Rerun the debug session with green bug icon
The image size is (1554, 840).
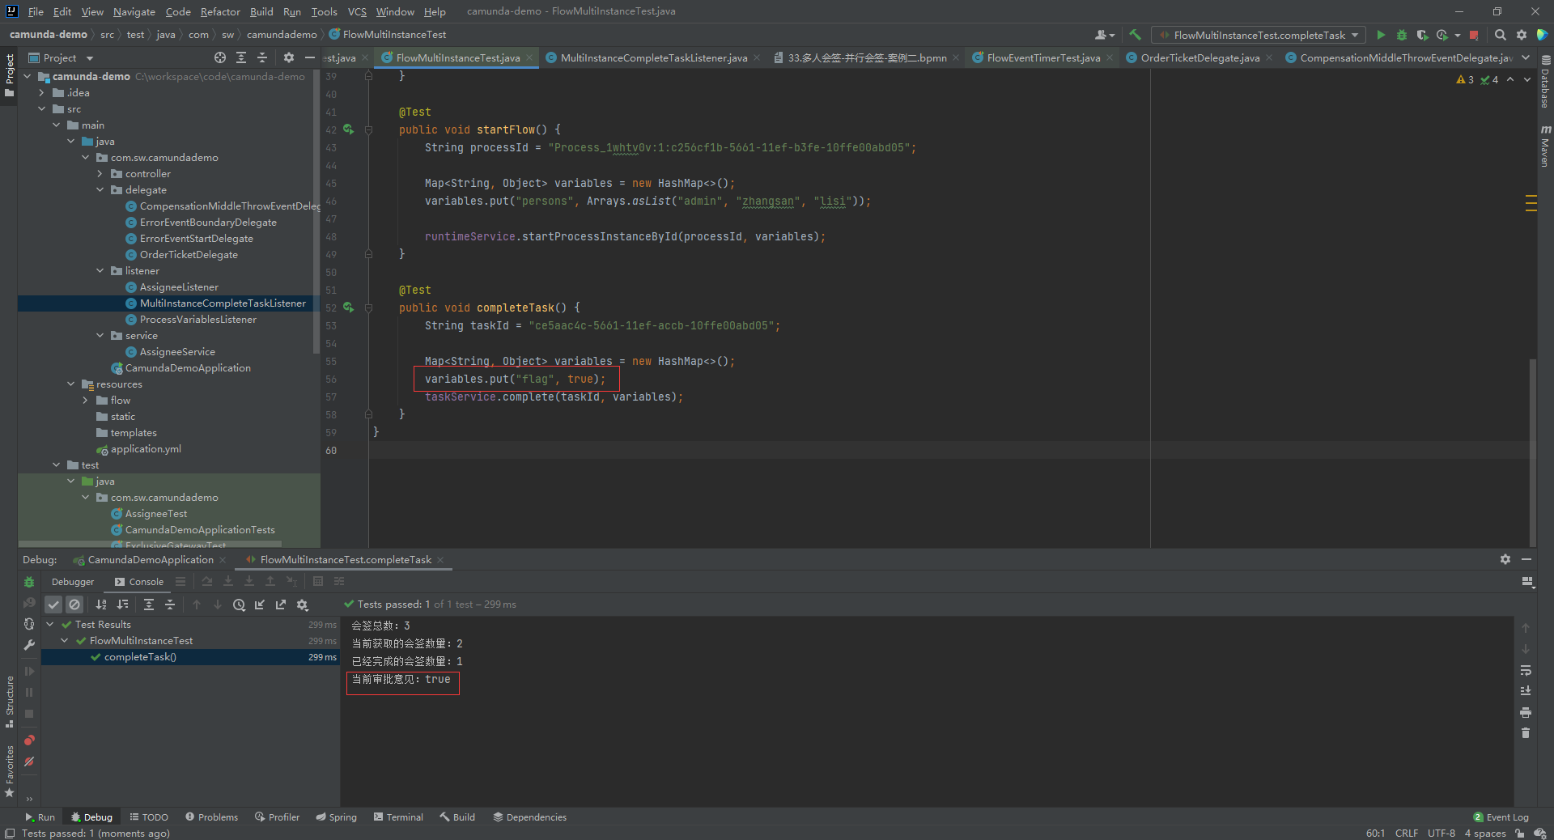coord(29,582)
